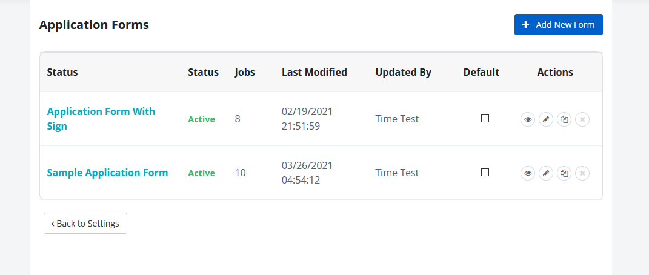Preview the Application Form With Sign form

point(528,119)
